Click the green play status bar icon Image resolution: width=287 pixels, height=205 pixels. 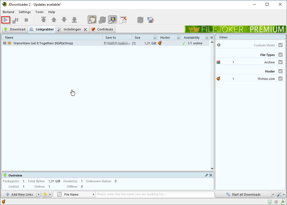click(x=283, y=202)
